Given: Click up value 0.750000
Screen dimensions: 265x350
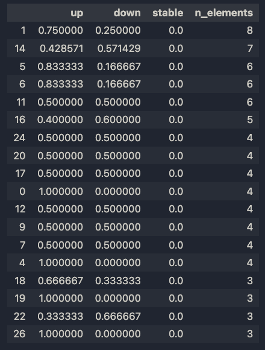Looking at the screenshot, I should 61,30.
